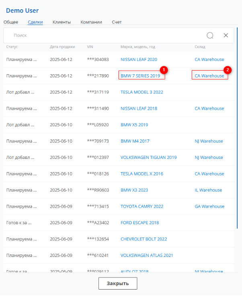This screenshot has height=296, width=242.
Task: Open CA Warehouse in NISSAN LEAF 2018 row
Action: click(209, 108)
